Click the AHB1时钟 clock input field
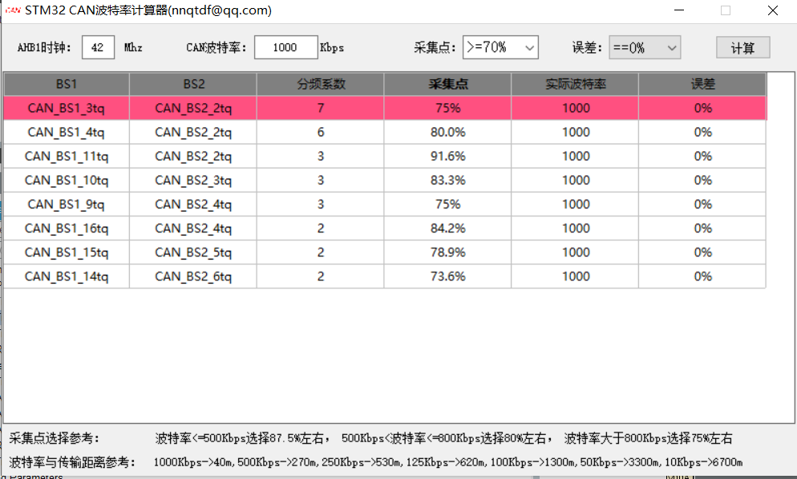The image size is (797, 479). pyautogui.click(x=98, y=47)
